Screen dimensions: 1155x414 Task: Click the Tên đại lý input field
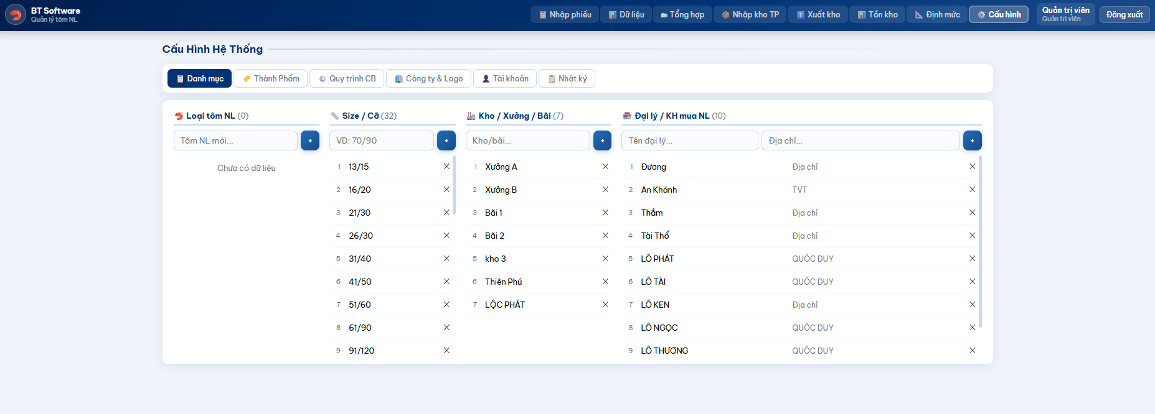pos(689,140)
